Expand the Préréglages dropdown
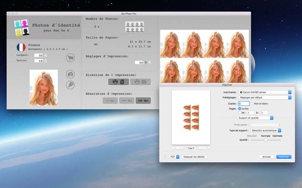Image resolution: width=302 pixels, height=188 pixels. [265, 97]
